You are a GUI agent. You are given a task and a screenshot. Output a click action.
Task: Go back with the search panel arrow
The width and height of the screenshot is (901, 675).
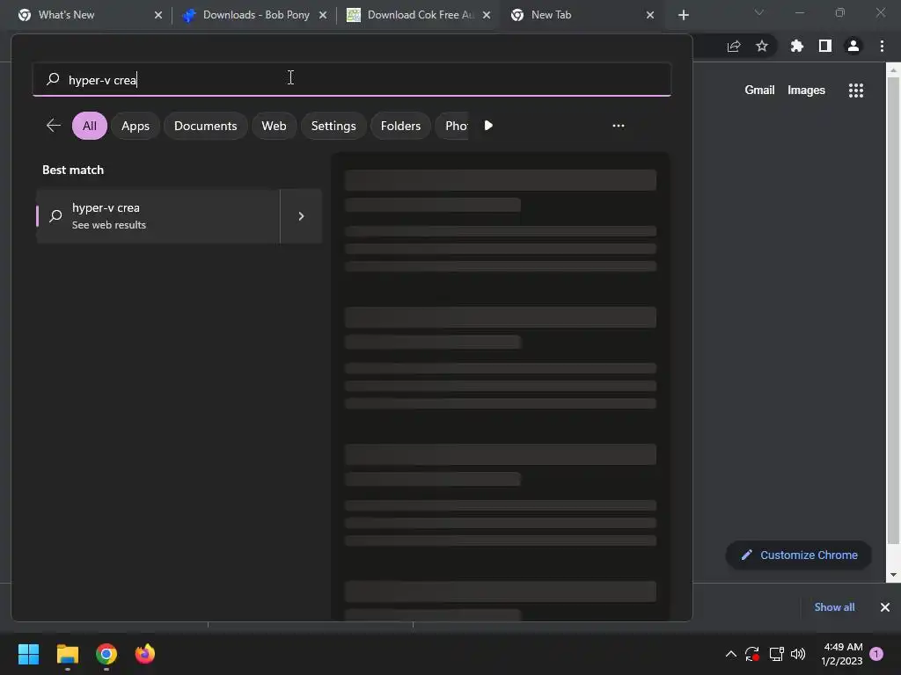[x=54, y=125]
